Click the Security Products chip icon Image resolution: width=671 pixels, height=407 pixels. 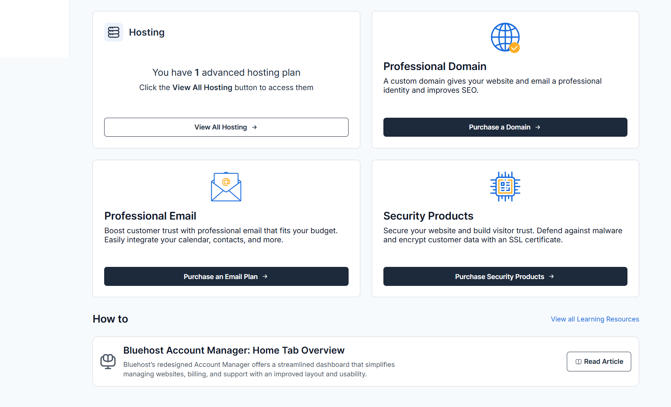click(x=505, y=187)
